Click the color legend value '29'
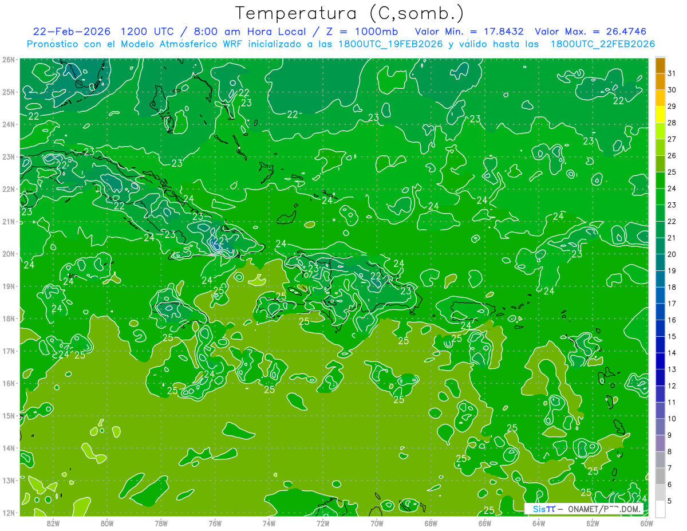This screenshot has height=531, width=687. tap(672, 107)
